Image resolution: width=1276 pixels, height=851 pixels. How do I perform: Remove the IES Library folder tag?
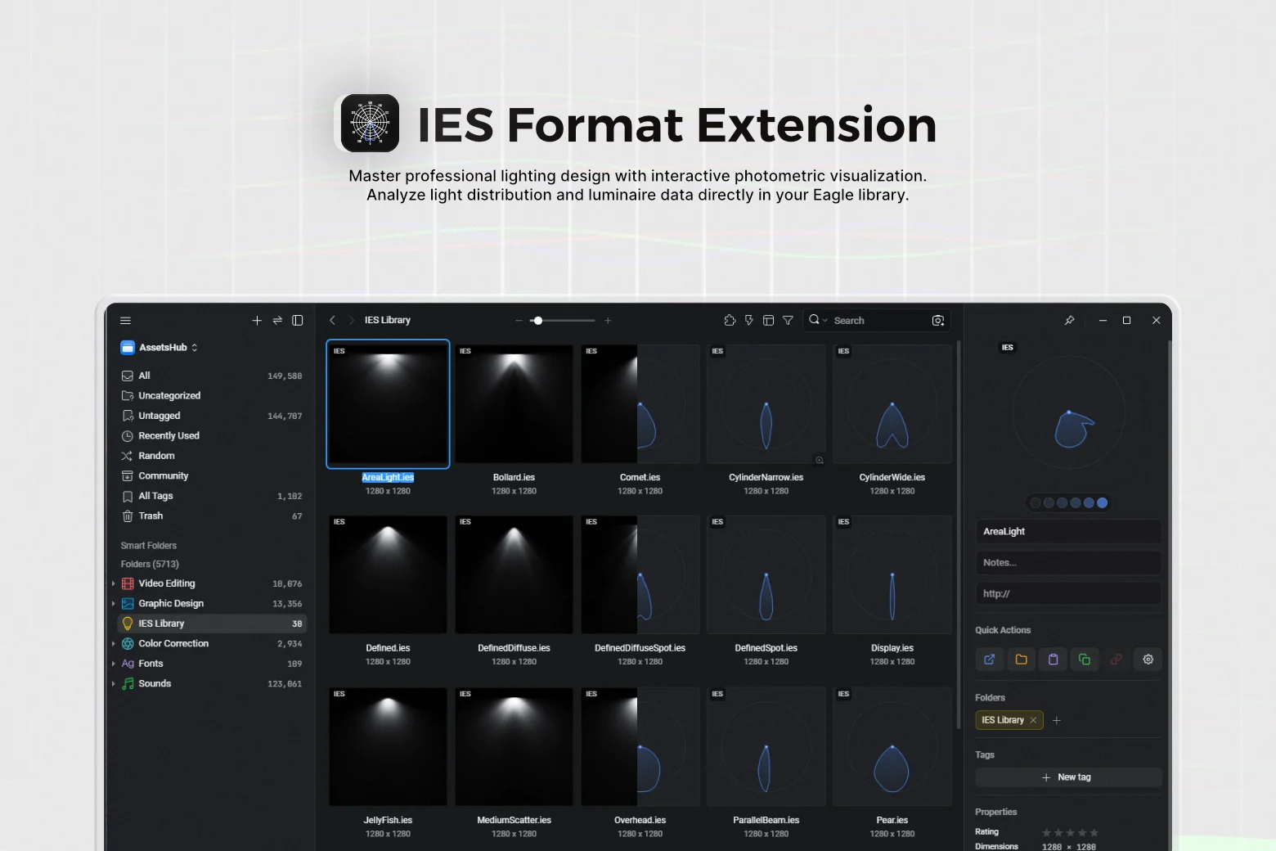click(1033, 720)
